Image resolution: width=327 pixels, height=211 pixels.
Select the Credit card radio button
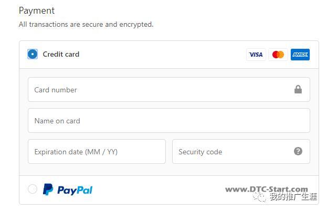[33, 54]
